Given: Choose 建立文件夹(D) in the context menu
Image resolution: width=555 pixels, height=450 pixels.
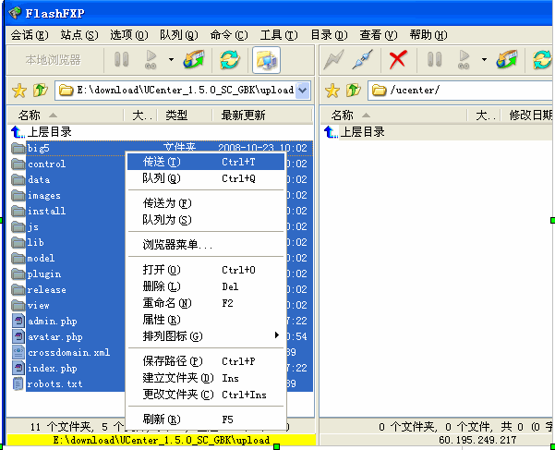Looking at the screenshot, I should coord(206,378).
